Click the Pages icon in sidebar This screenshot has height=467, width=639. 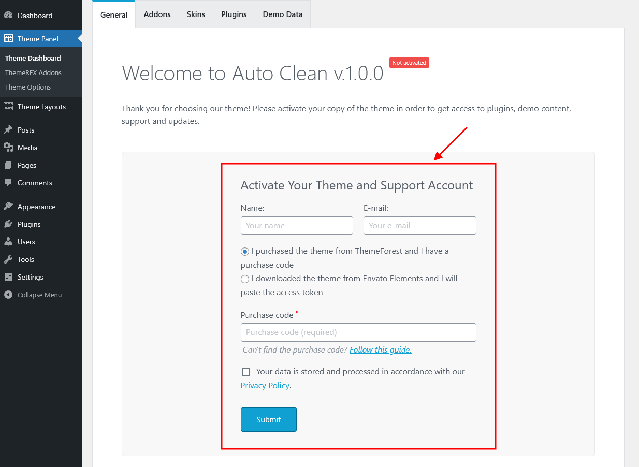point(8,165)
